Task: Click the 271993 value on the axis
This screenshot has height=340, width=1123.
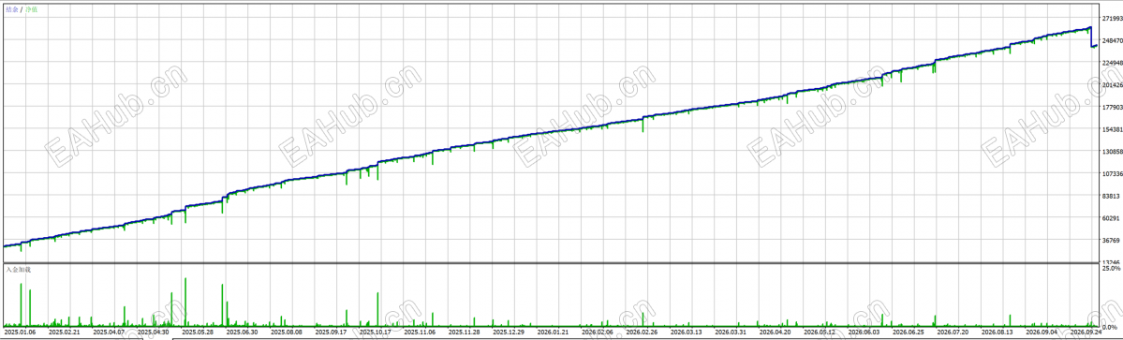Action: click(x=1112, y=19)
